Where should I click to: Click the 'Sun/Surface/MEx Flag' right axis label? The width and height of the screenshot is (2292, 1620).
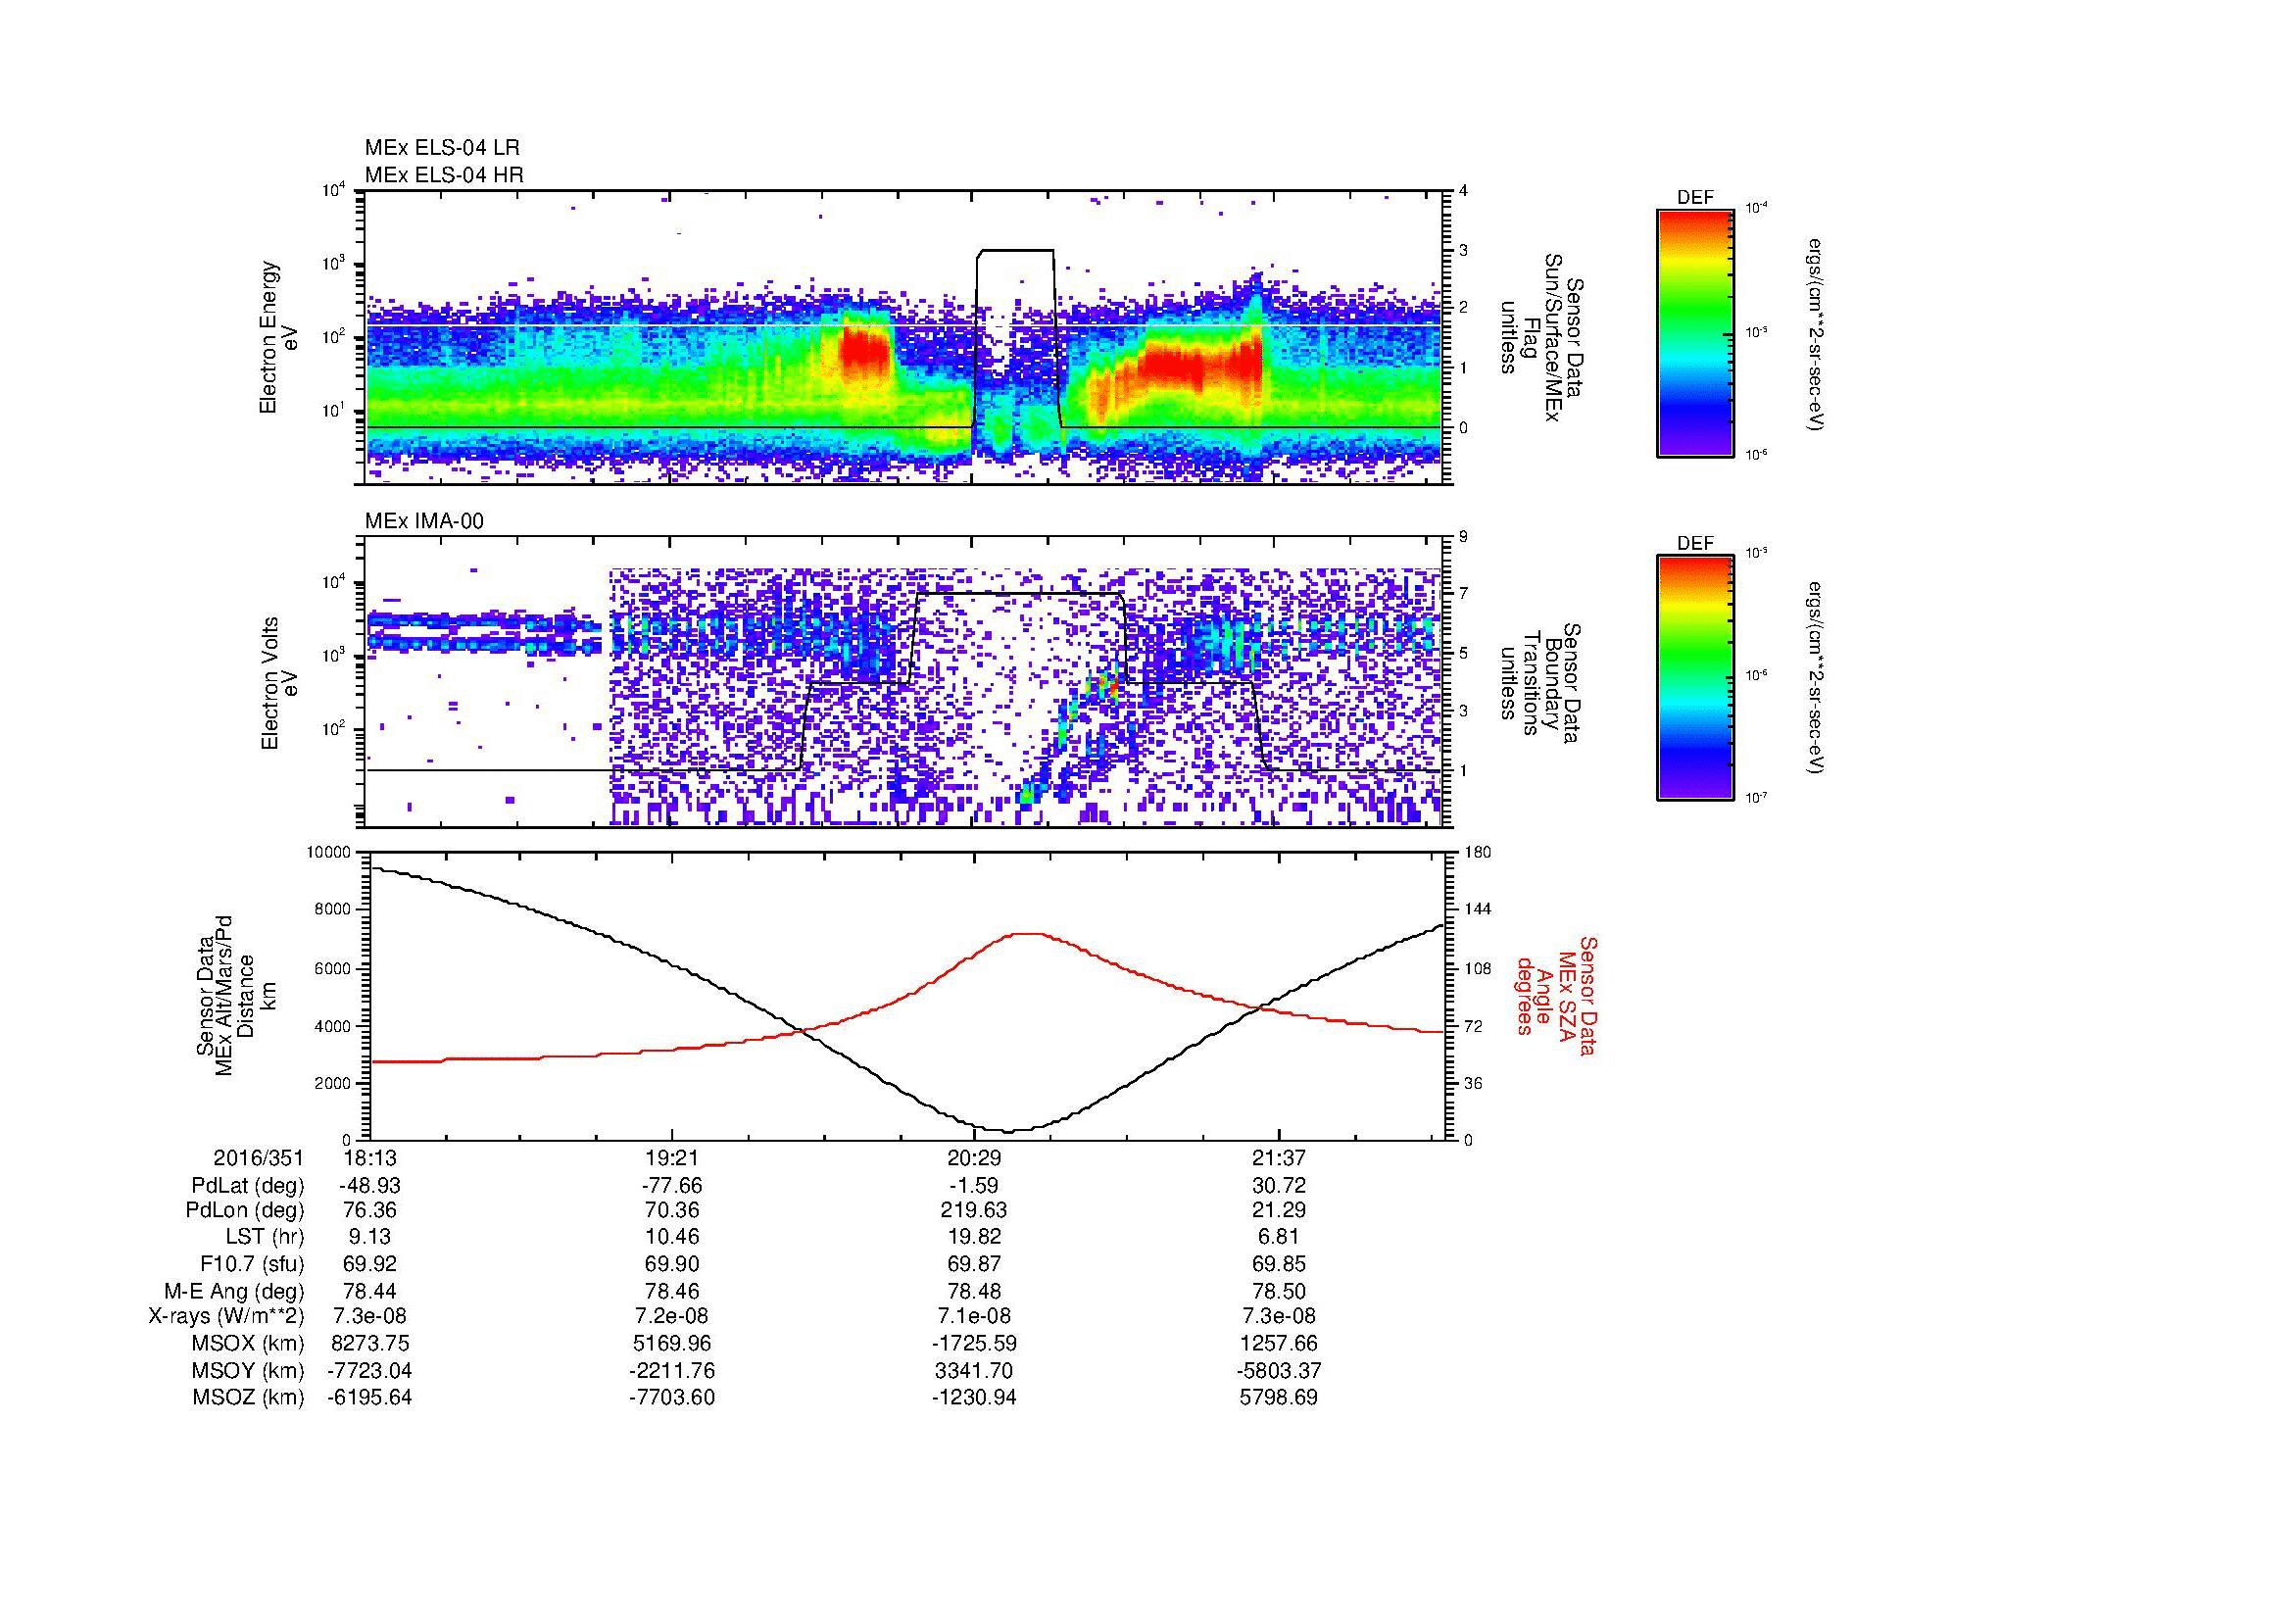[x=1541, y=337]
